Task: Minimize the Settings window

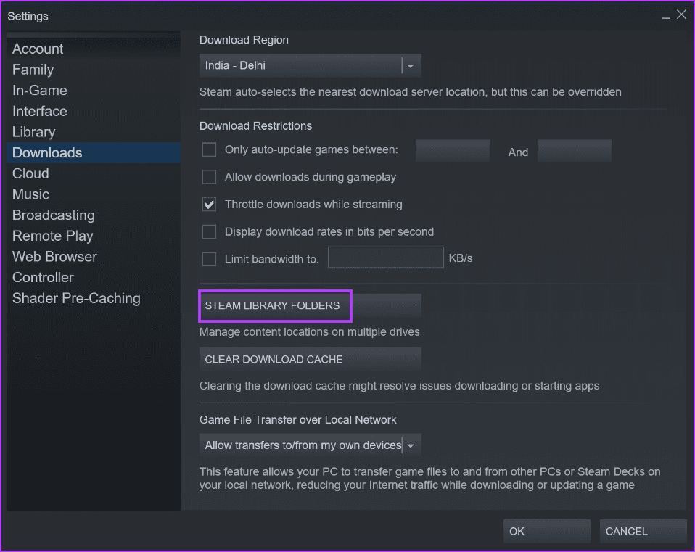Action: pyautogui.click(x=666, y=17)
